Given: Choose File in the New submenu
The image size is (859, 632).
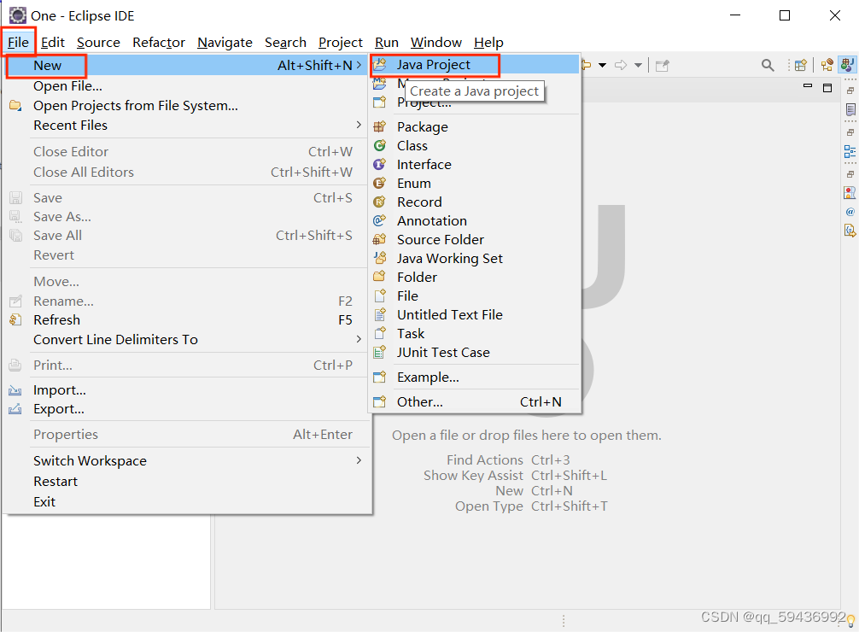Looking at the screenshot, I should [475, 296].
